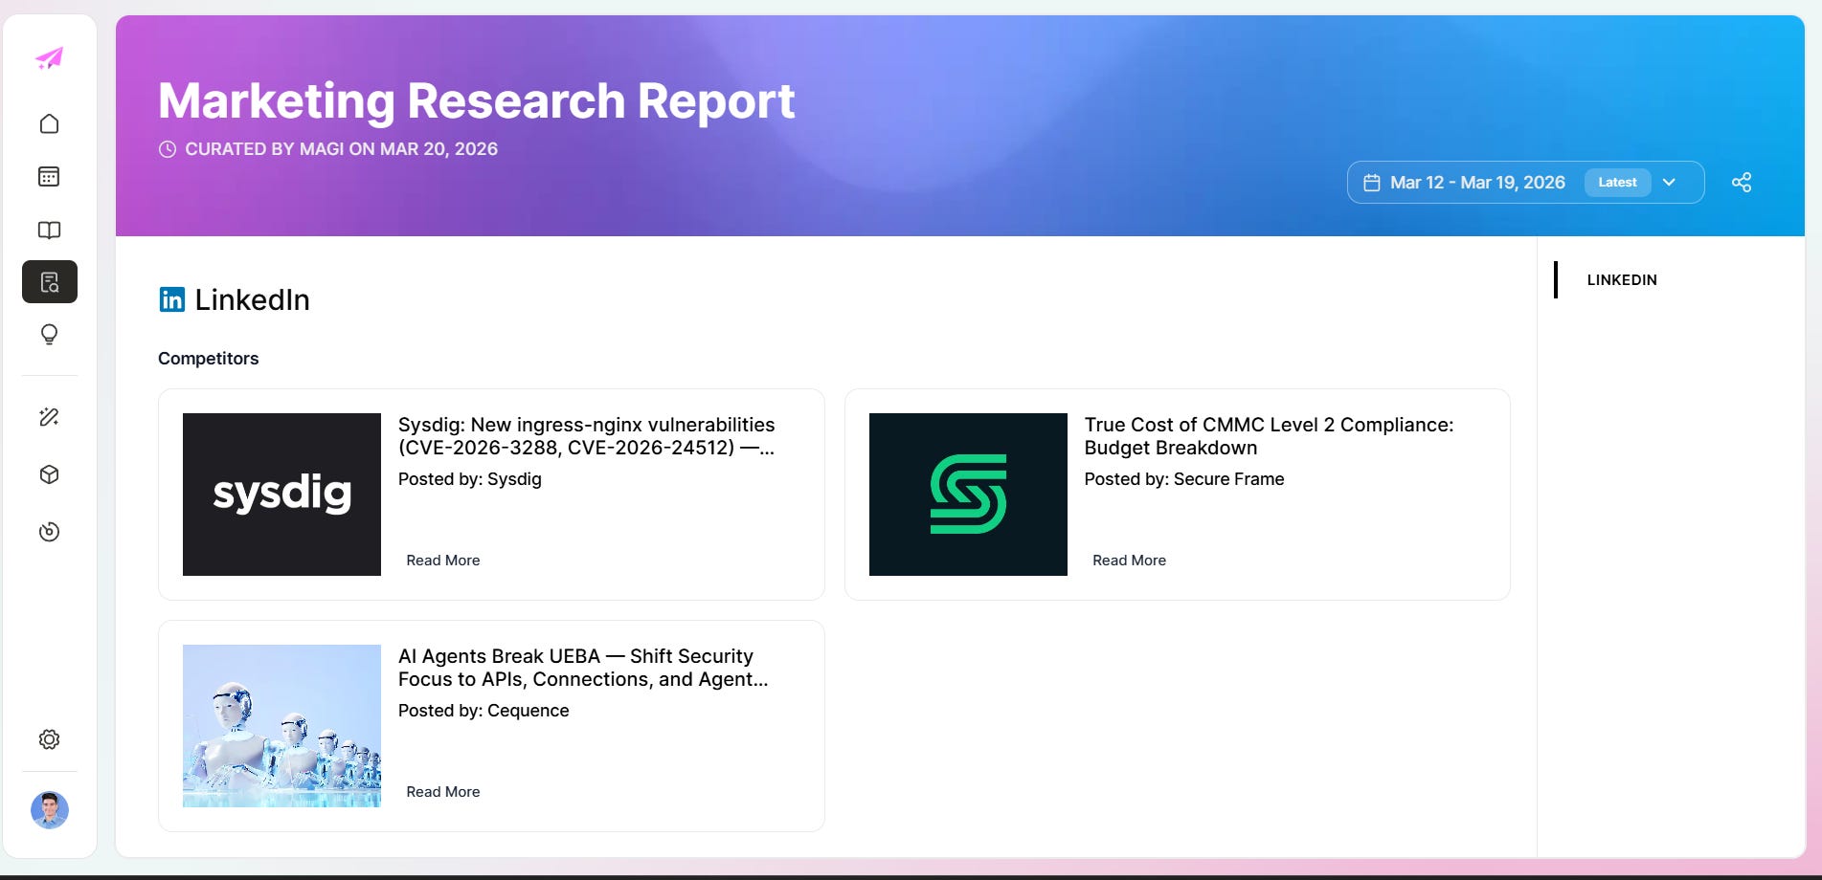The image size is (1822, 880).
Task: Open the circular timer sidebar icon
Action: pos(50,532)
